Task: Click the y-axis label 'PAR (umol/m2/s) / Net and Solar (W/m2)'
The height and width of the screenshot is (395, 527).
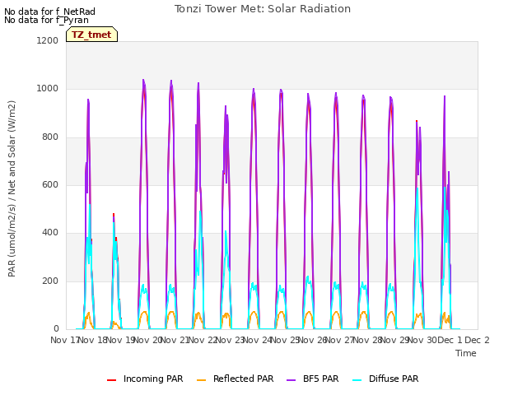Action: coord(12,188)
